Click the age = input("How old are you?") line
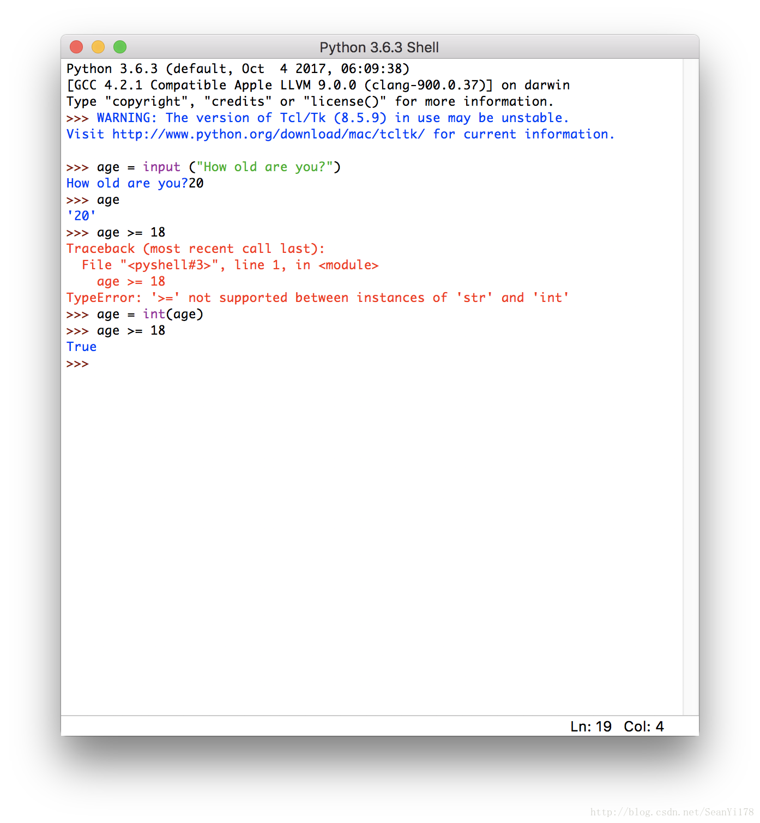760x823 pixels. click(203, 167)
